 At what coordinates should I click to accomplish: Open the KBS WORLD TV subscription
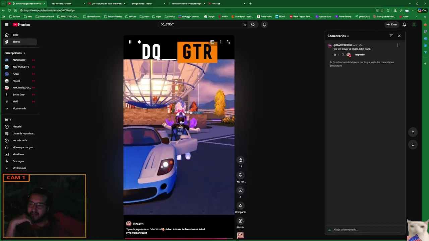(x=20, y=67)
